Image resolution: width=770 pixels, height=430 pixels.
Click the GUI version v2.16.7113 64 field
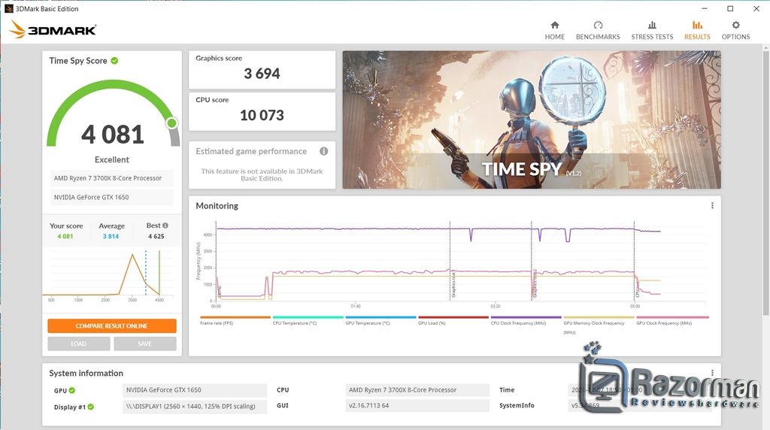tap(417, 406)
